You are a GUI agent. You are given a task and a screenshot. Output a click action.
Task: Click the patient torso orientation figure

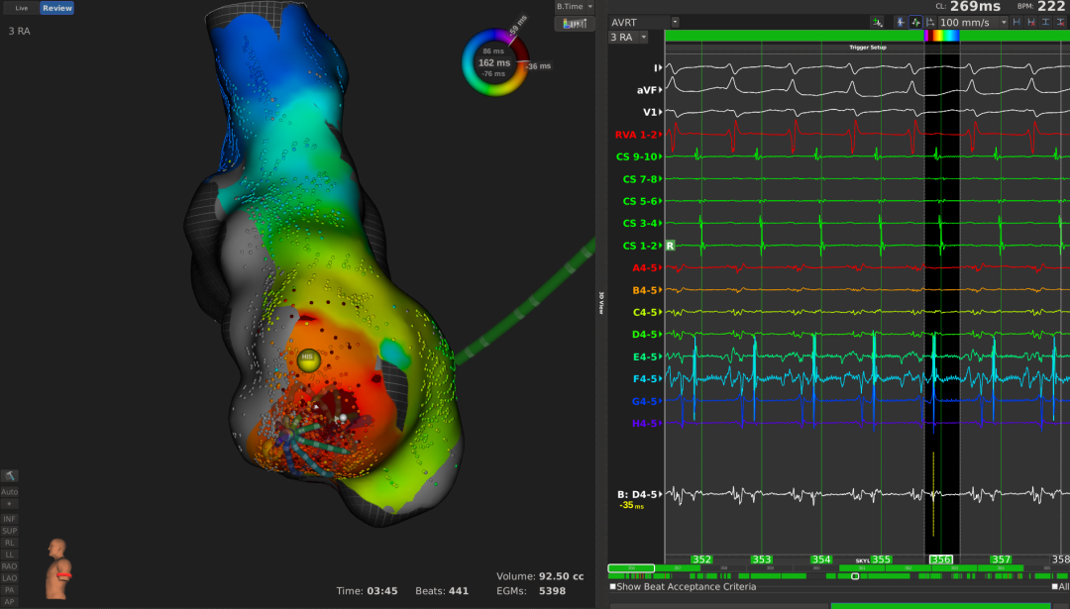point(59,568)
